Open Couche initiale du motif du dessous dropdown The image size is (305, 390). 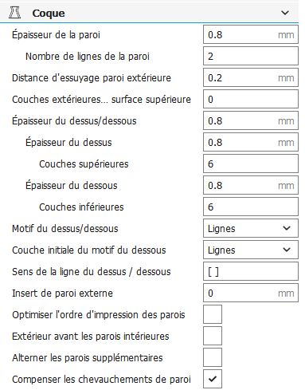251,250
